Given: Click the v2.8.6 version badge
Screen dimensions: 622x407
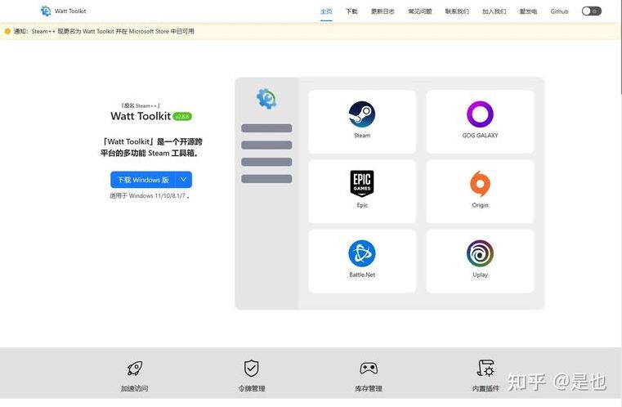Looking at the screenshot, I should click(182, 116).
